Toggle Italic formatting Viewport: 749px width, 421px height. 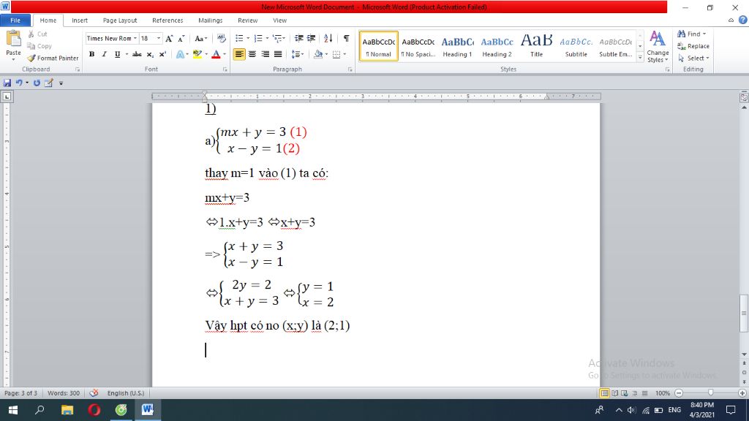[104, 54]
